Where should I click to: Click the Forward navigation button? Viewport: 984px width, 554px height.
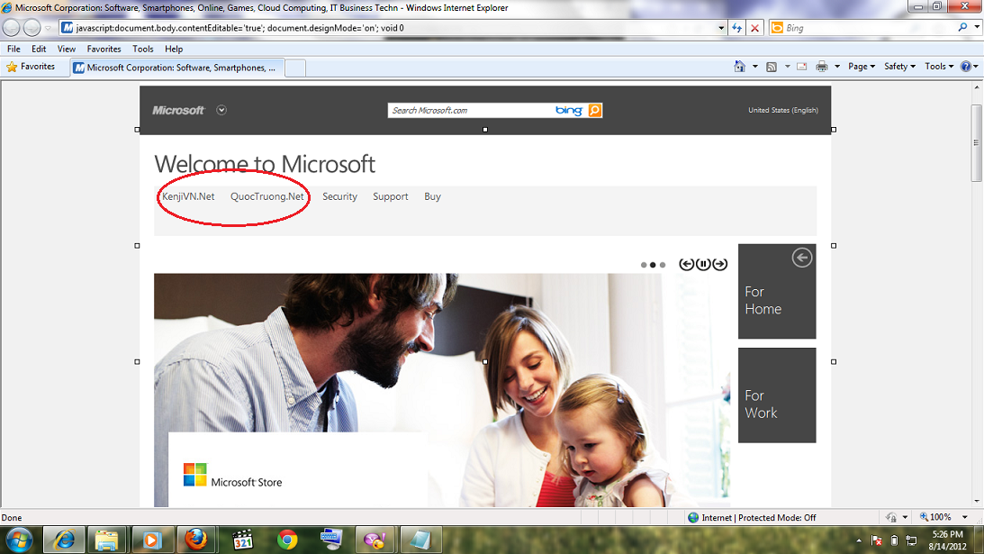[32, 28]
